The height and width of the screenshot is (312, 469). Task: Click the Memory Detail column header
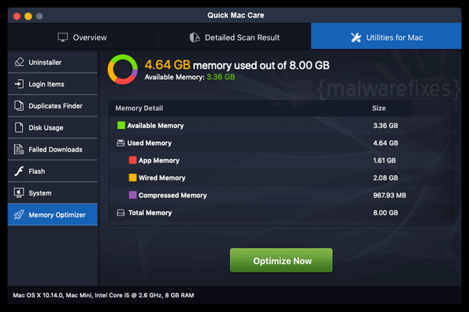coord(139,108)
